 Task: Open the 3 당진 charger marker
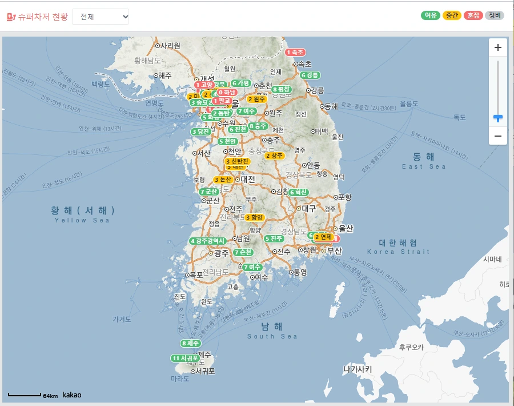click(200, 132)
